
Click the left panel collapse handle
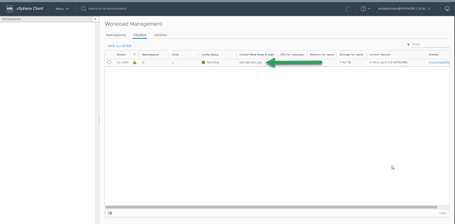click(99, 120)
